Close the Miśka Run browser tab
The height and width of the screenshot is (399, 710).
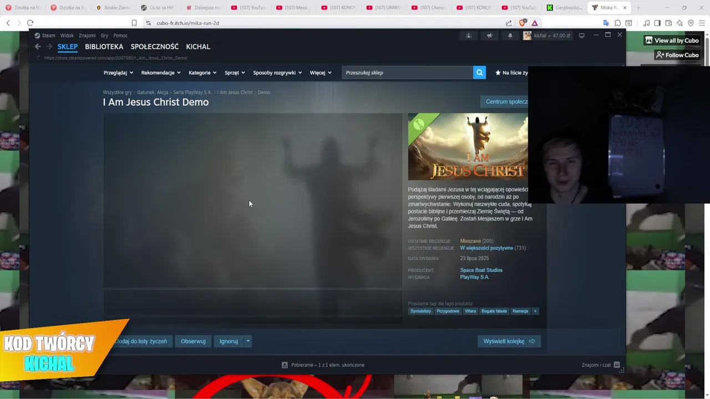pyautogui.click(x=625, y=8)
